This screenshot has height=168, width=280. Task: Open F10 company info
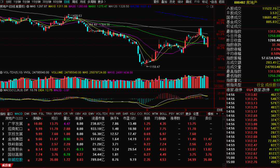(197, 2)
